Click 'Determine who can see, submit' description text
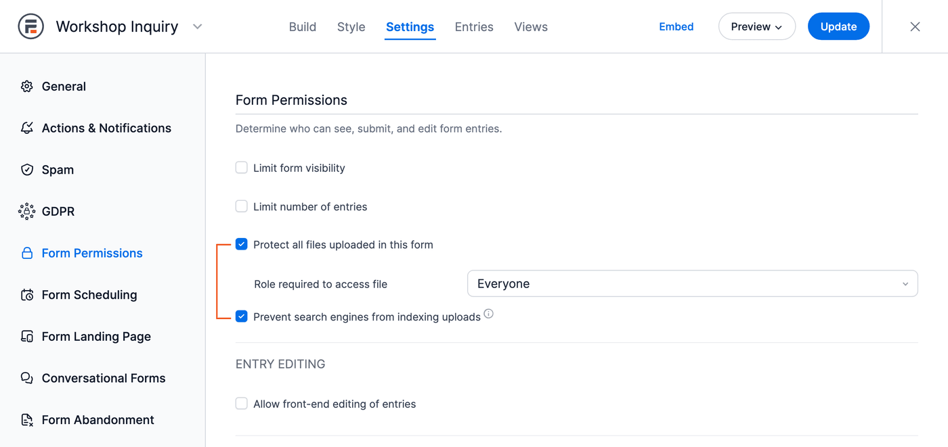This screenshot has height=447, width=948. tap(368, 128)
